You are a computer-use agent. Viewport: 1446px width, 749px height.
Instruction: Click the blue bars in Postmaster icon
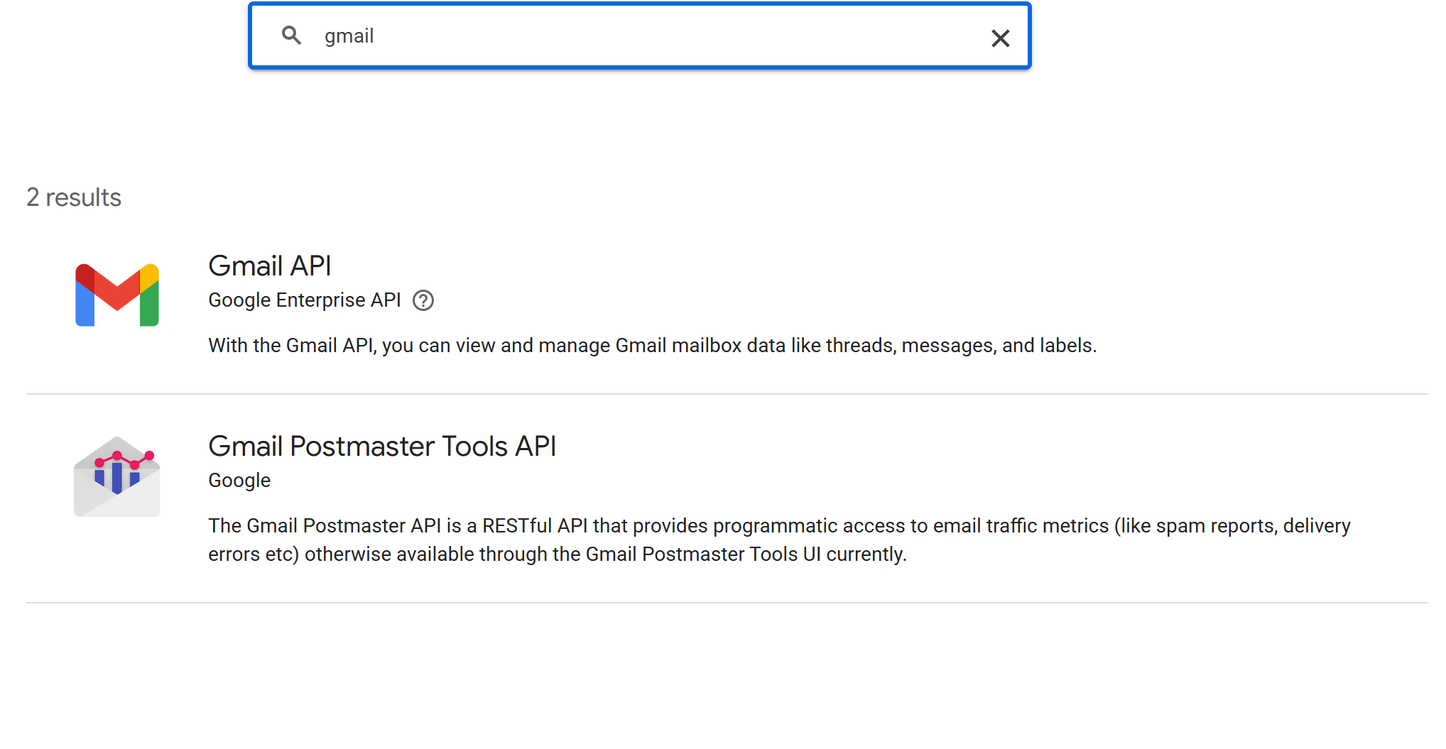tap(117, 478)
